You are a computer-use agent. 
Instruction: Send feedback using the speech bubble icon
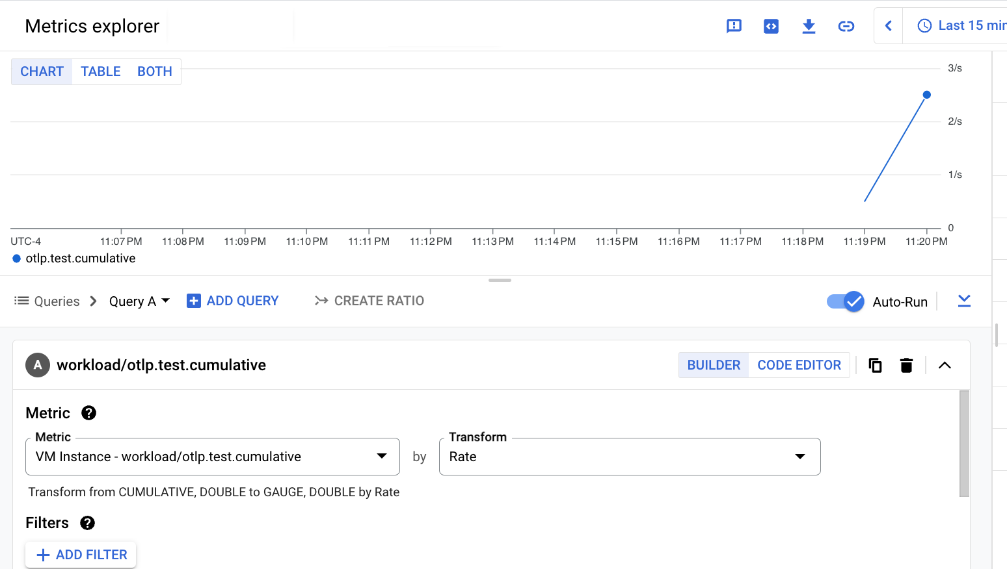pos(734,26)
